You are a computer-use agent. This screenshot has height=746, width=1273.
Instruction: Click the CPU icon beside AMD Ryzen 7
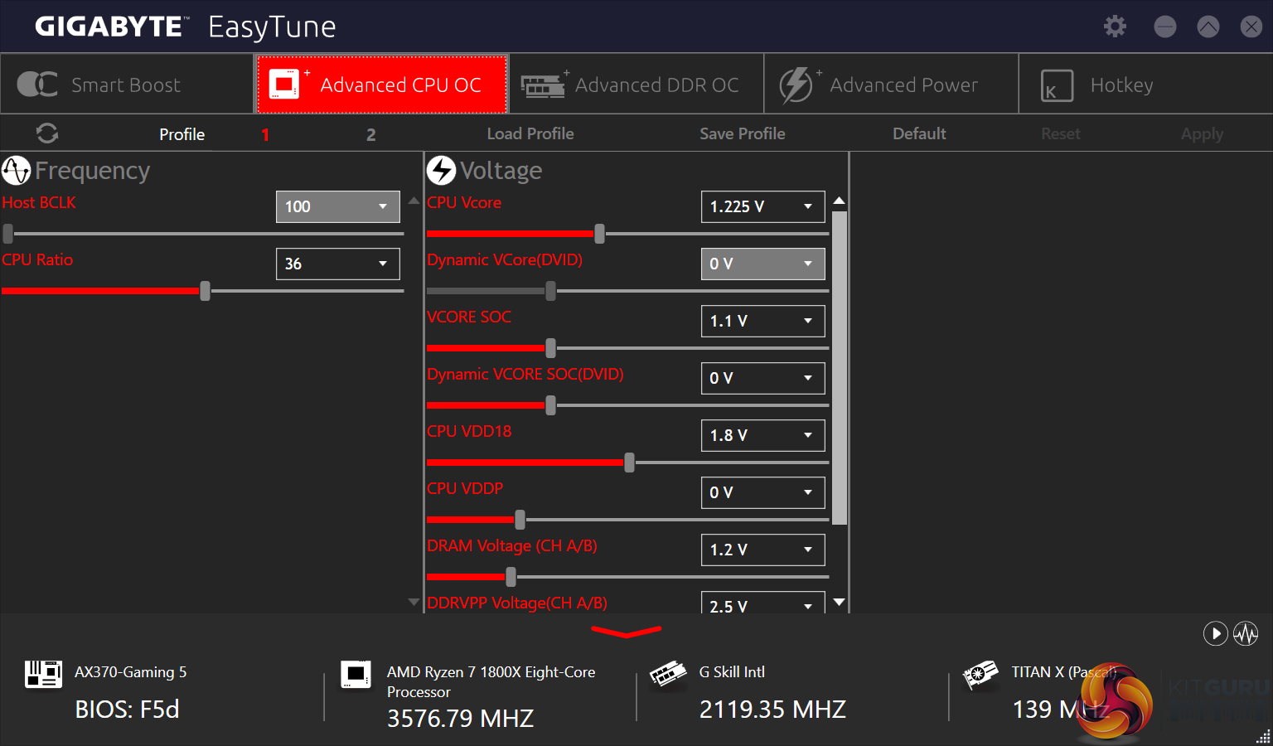pos(356,674)
